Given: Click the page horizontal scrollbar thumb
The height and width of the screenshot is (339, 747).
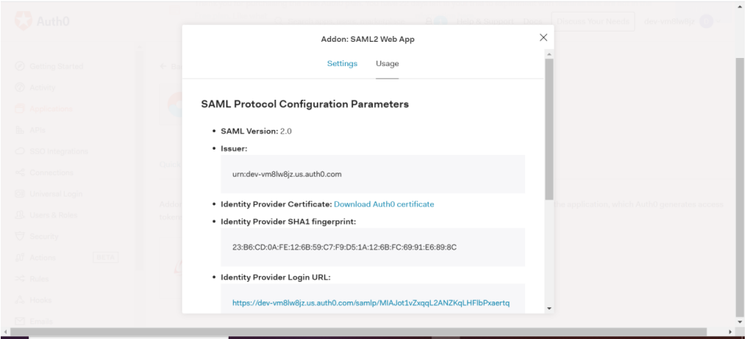Looking at the screenshot, I should point(359,332).
